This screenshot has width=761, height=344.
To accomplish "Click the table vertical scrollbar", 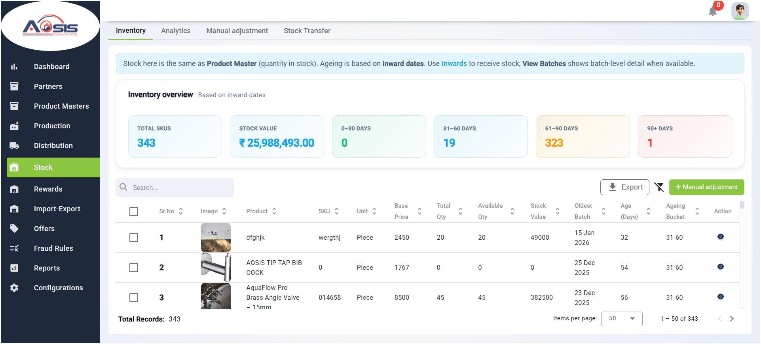I will 742,205.
